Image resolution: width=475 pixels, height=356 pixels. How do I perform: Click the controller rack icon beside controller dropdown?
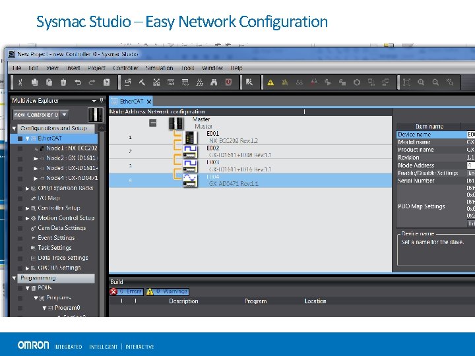click(x=95, y=115)
